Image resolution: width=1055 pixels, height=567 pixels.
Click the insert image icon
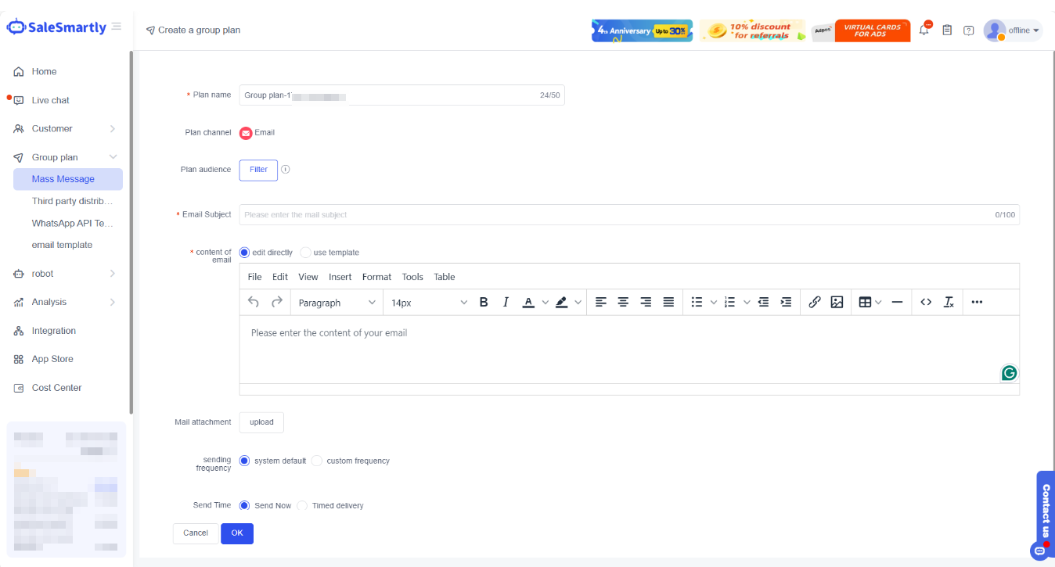click(837, 303)
